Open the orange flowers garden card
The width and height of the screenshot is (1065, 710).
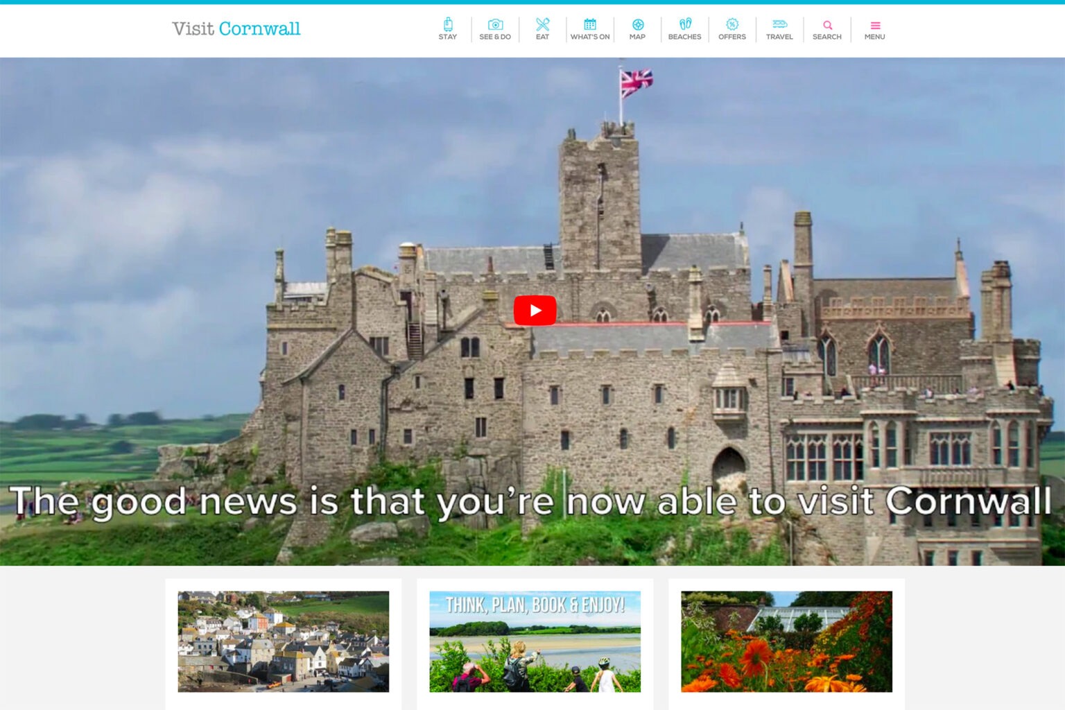(x=787, y=641)
